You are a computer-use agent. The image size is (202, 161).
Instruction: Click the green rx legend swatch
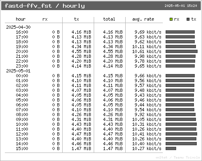[171, 19]
